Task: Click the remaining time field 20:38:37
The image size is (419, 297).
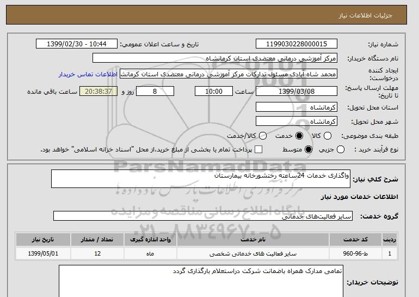Action: point(98,91)
